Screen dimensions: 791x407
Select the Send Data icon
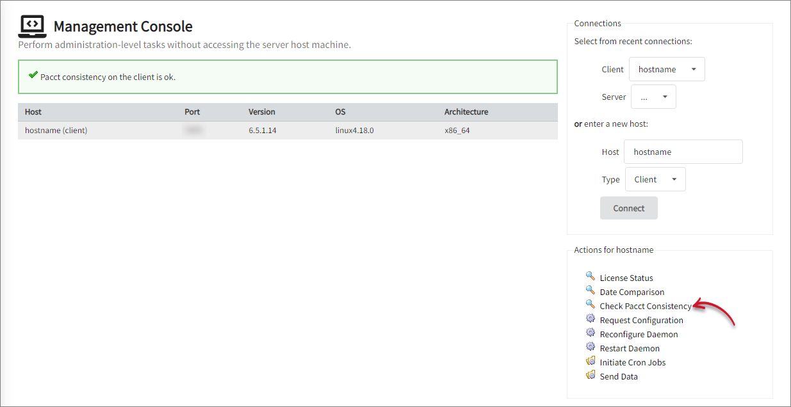(591, 374)
